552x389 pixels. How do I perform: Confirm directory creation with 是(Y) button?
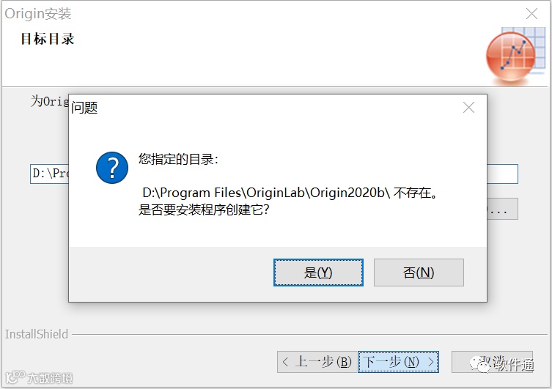318,273
